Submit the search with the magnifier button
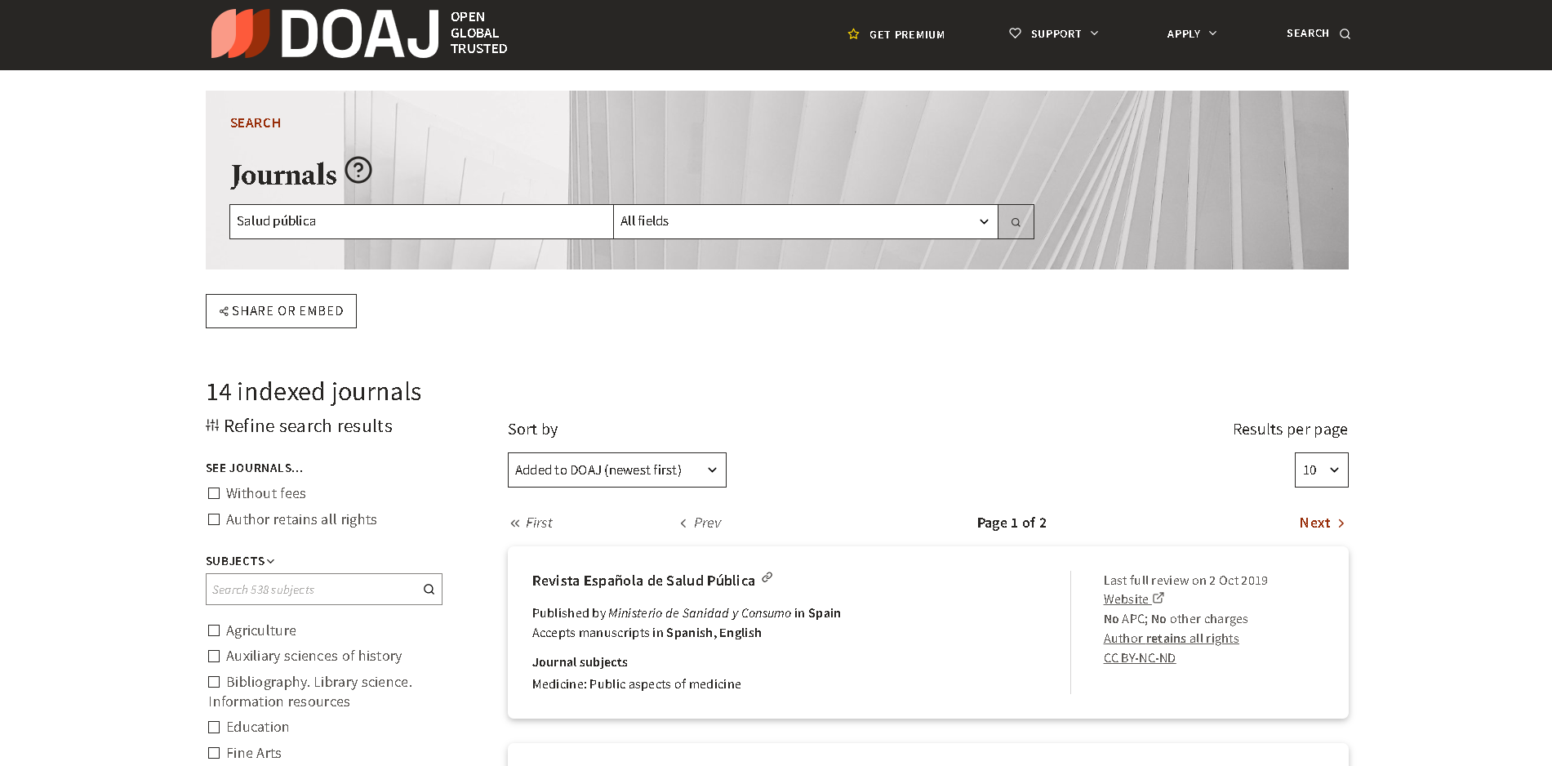The height and width of the screenshot is (766, 1552). (x=1016, y=221)
